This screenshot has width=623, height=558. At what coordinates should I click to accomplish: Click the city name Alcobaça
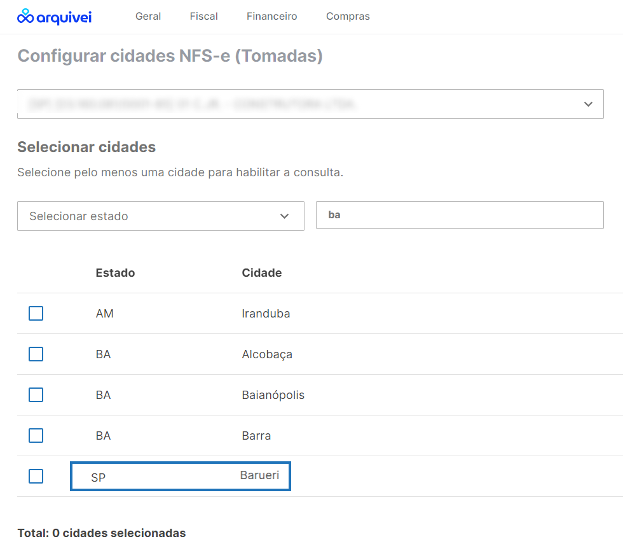coord(267,354)
